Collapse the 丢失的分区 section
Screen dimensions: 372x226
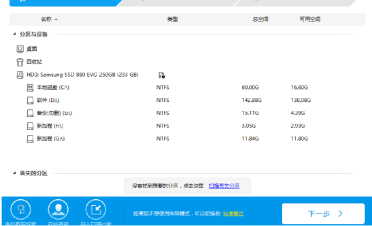click(x=14, y=173)
